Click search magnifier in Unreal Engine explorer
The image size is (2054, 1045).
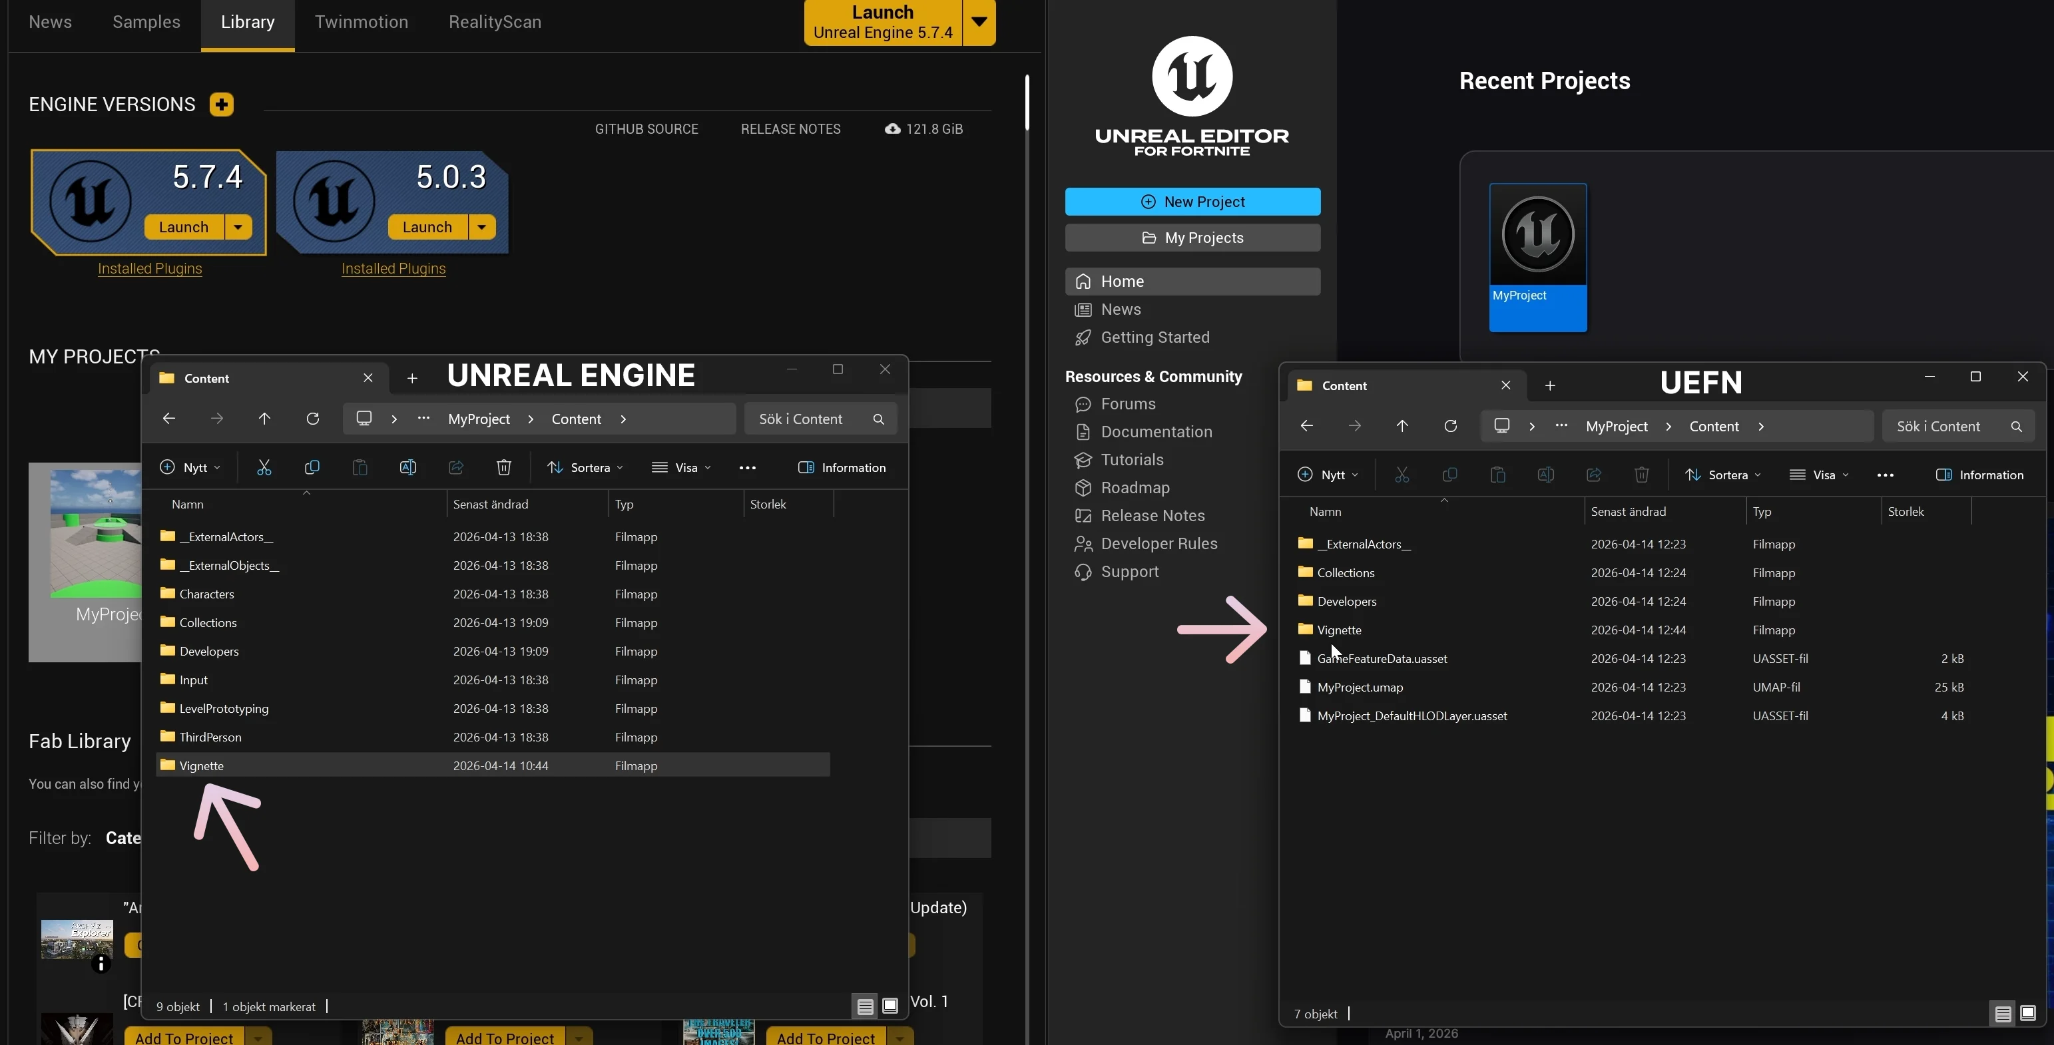coord(879,419)
